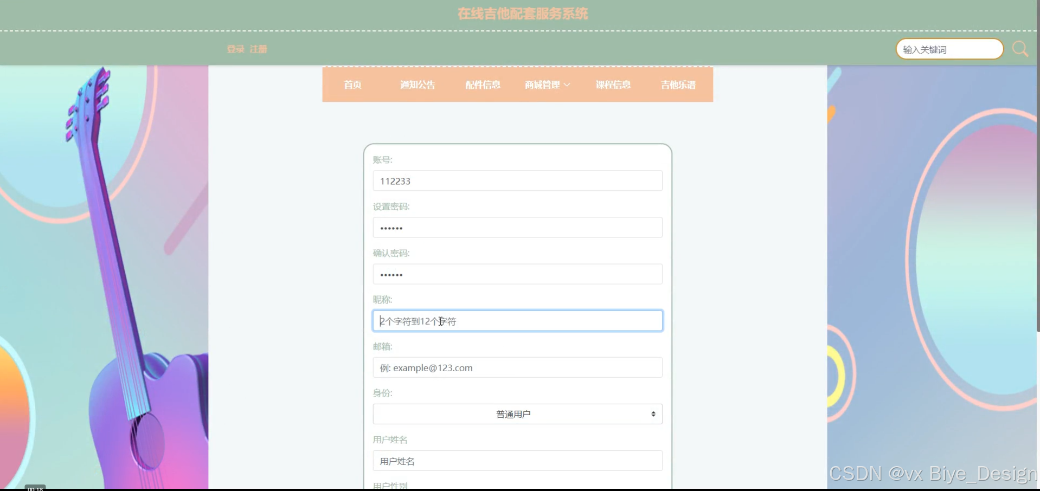Open the 登录 login link
The height and width of the screenshot is (491, 1040).
coord(235,49)
